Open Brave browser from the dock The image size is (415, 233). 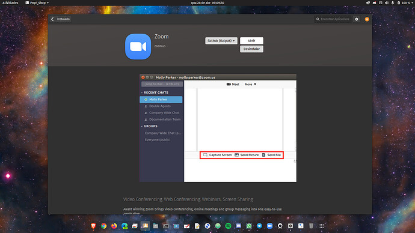[x=93, y=226]
